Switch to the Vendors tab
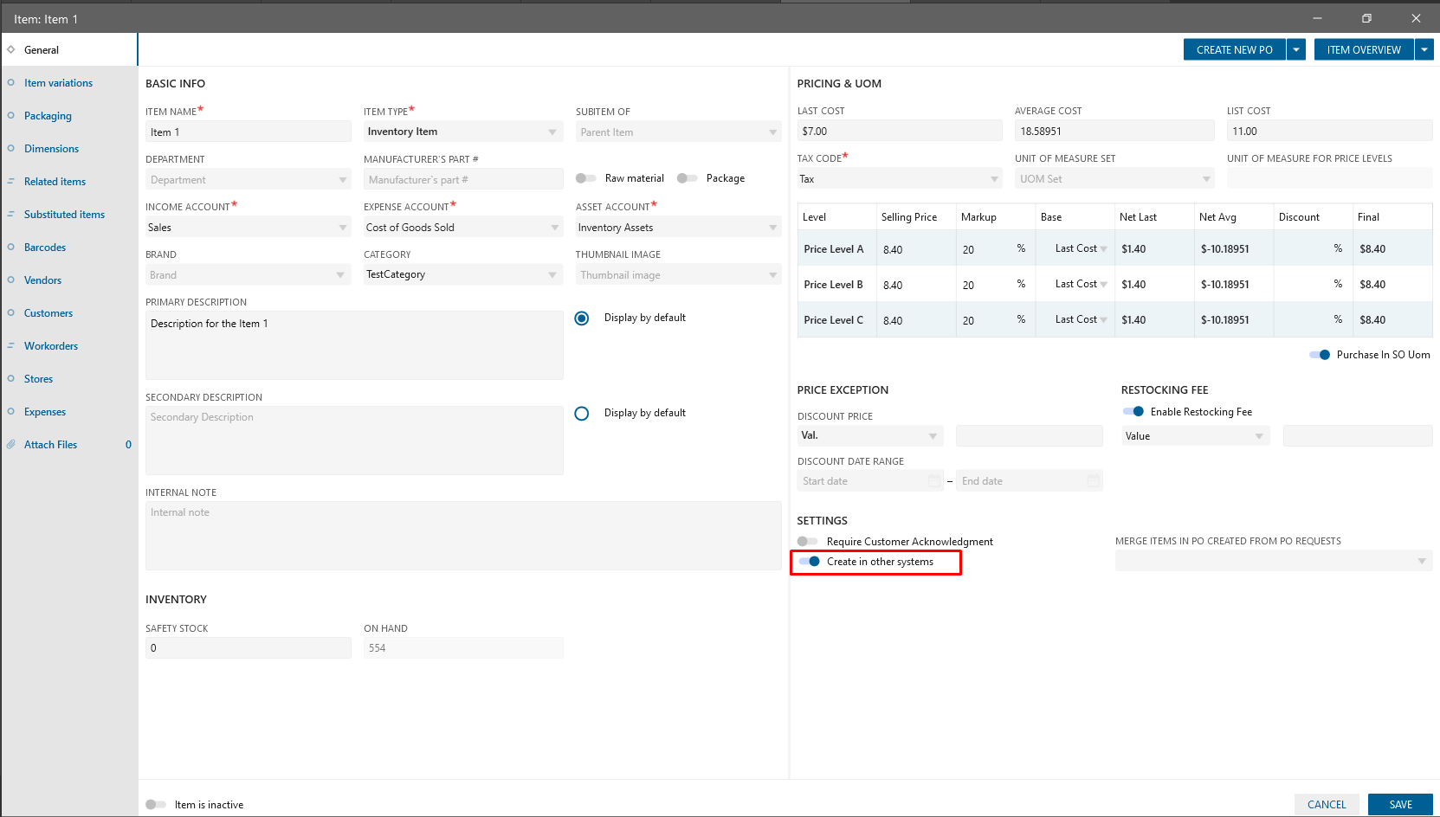The image size is (1440, 817). click(42, 280)
